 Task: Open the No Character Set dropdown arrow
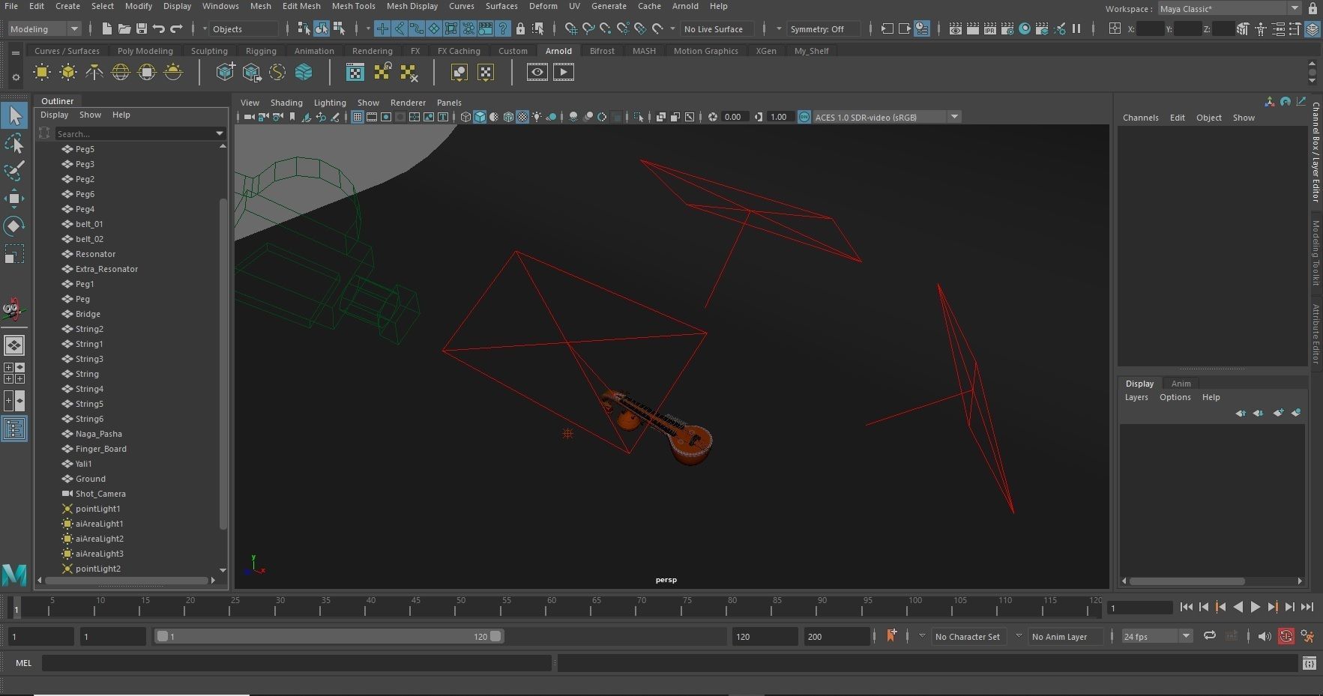tap(922, 636)
